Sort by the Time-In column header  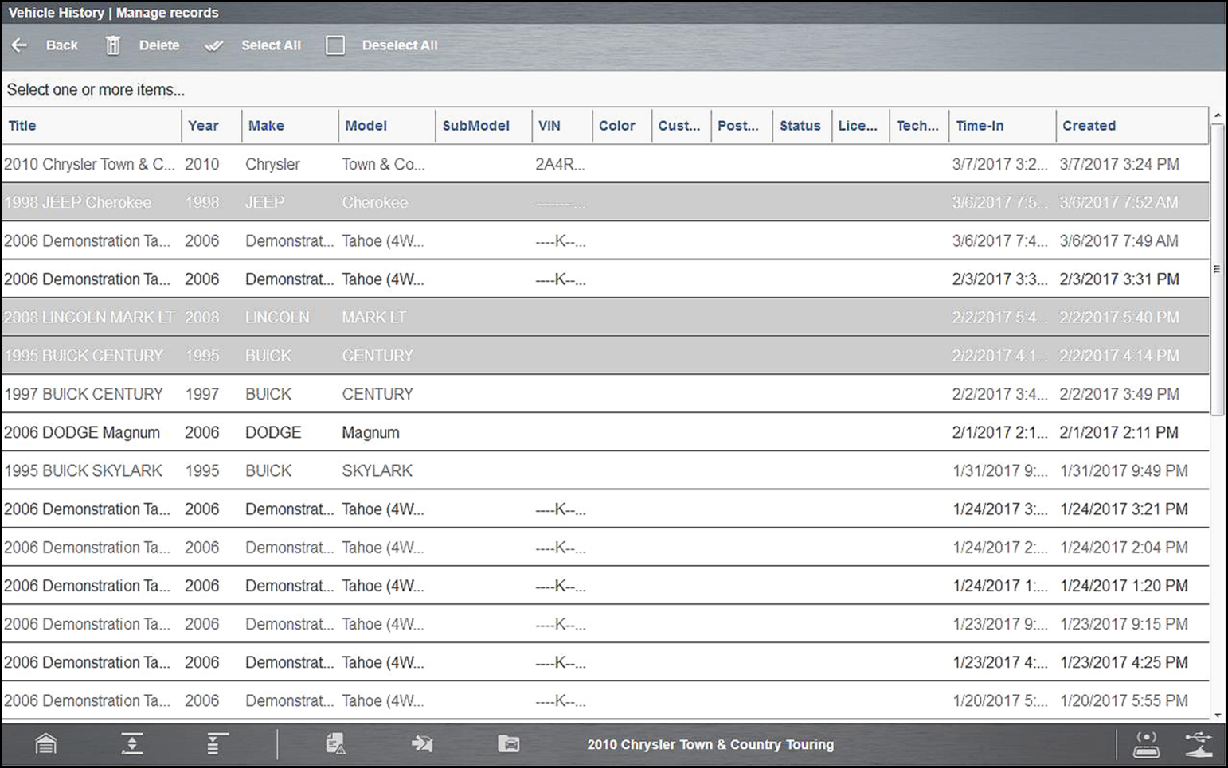click(x=980, y=126)
